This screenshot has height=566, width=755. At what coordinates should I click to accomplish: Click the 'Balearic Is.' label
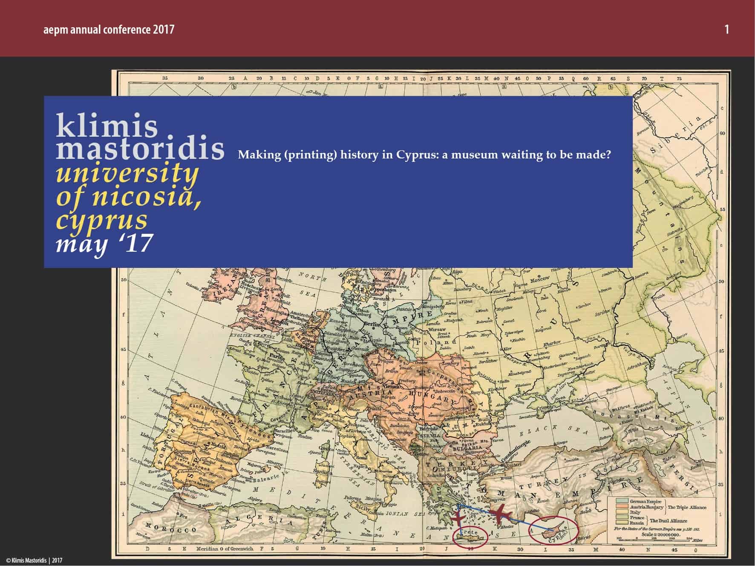271,477
